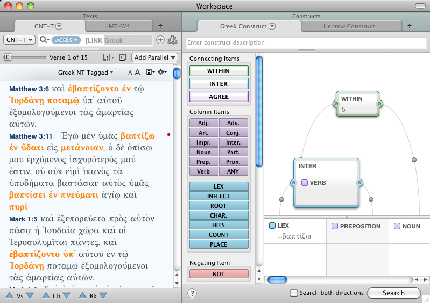Click the recycle icon next to search field
430x303 pixels.
173,40
